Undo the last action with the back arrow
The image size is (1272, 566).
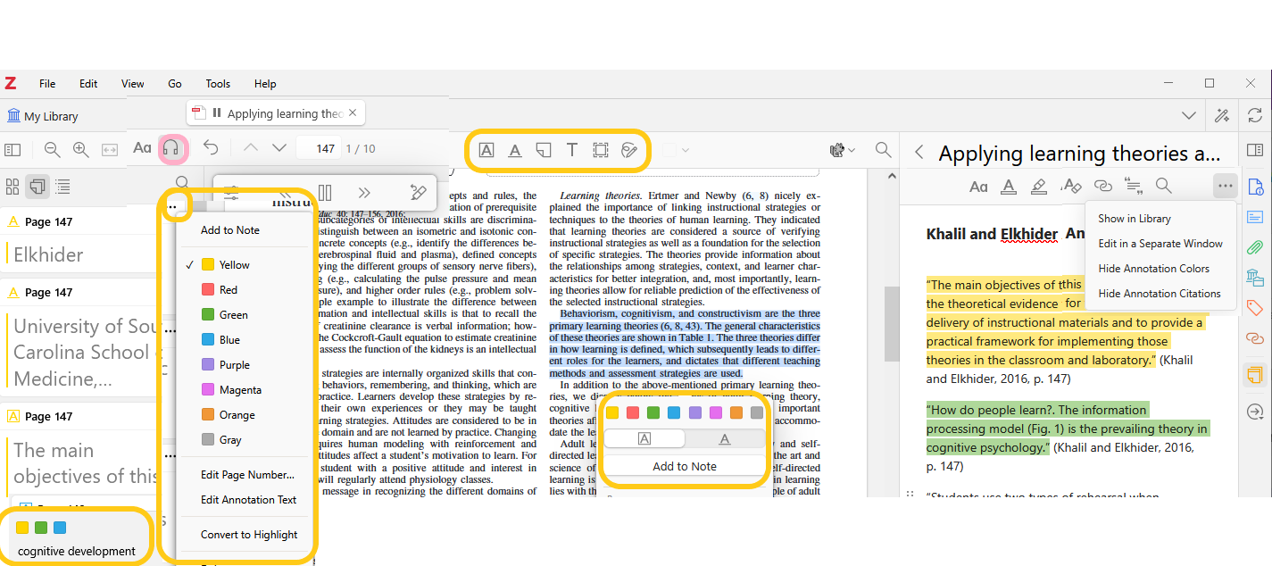[x=211, y=148]
